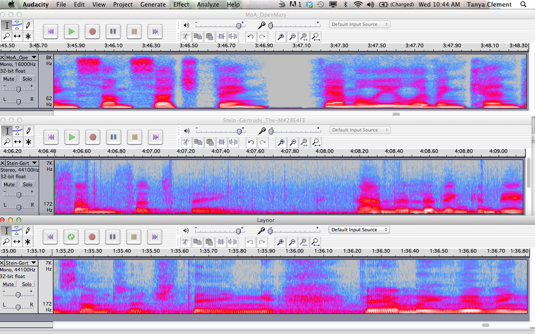Fit project in MoA_OpenMary window

[316, 37]
